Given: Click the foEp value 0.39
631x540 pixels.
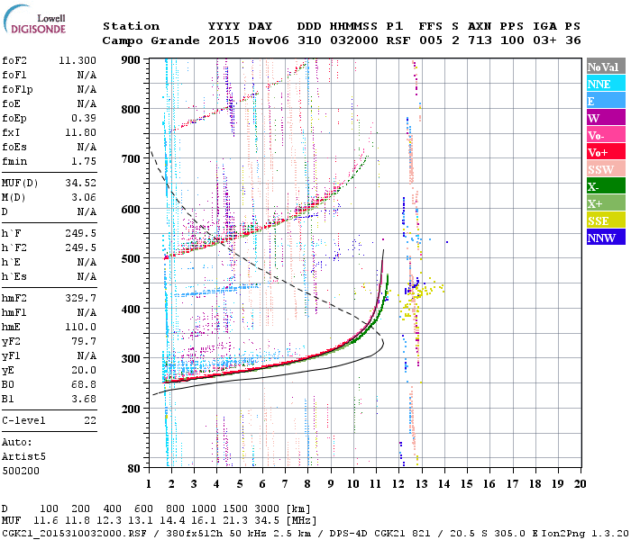Looking at the screenshot, I should [x=84, y=118].
